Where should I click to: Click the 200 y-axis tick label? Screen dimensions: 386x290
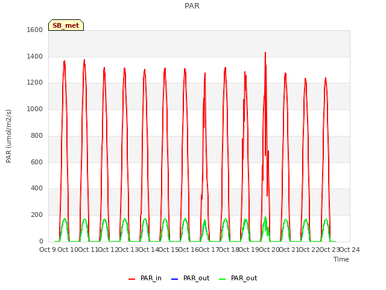[37, 215]
